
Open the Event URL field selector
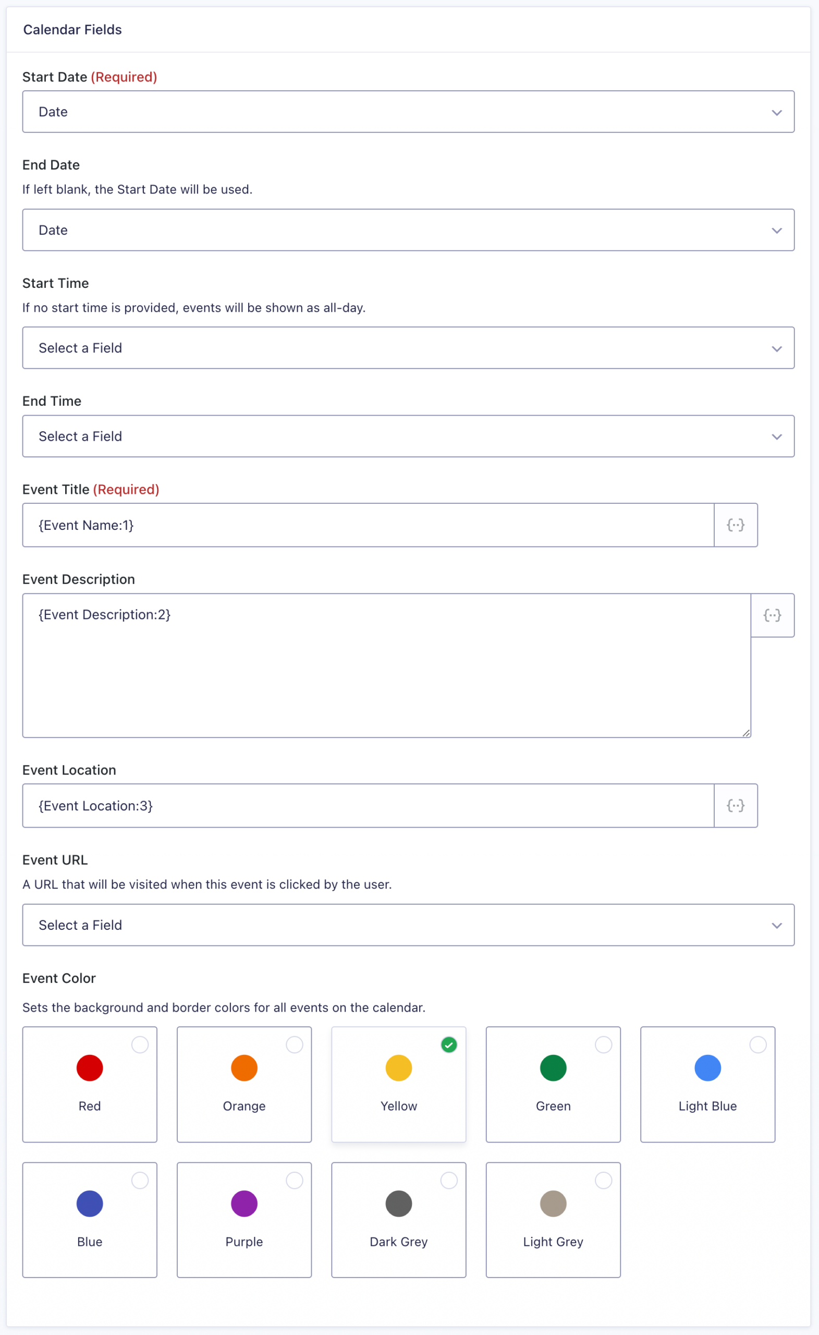pos(408,925)
